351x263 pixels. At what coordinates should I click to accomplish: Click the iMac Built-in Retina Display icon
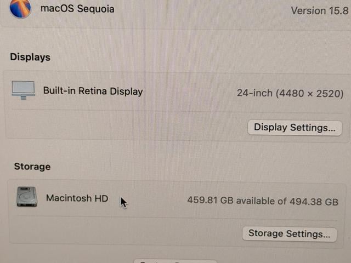coord(23,90)
